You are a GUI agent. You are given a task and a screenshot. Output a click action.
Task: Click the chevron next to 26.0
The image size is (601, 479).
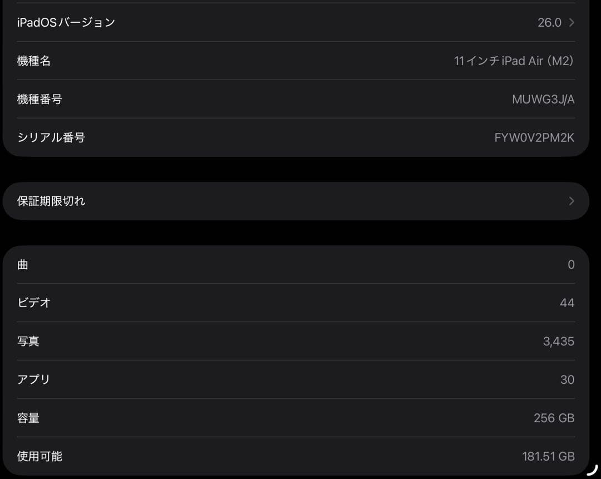click(571, 22)
